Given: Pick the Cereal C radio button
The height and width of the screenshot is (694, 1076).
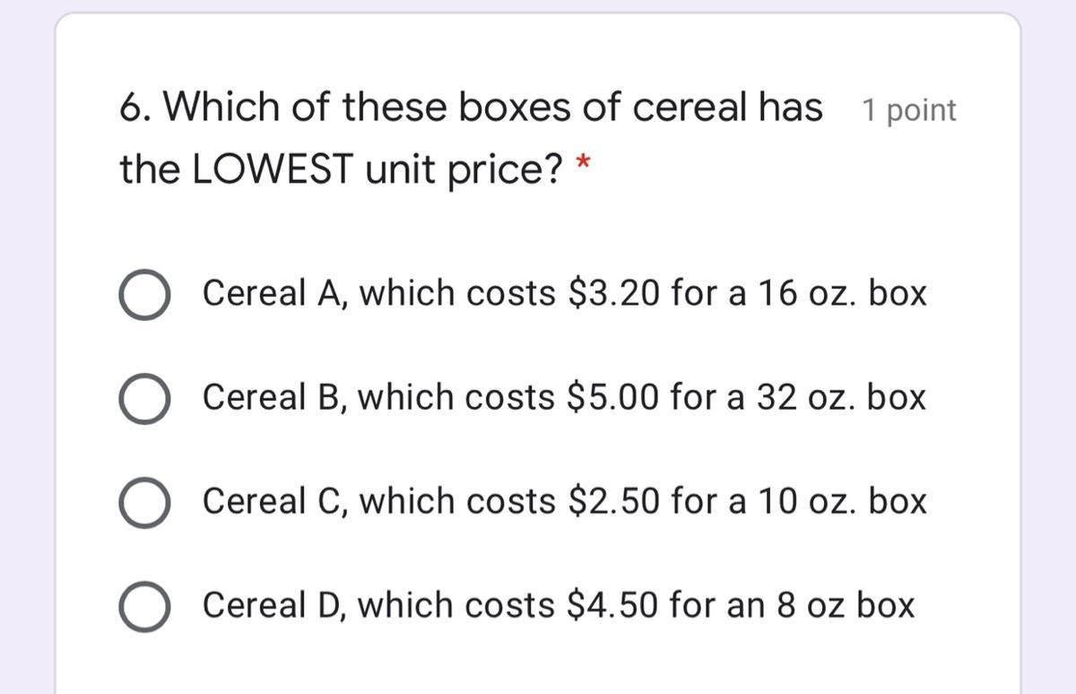Looking at the screenshot, I should tap(144, 502).
